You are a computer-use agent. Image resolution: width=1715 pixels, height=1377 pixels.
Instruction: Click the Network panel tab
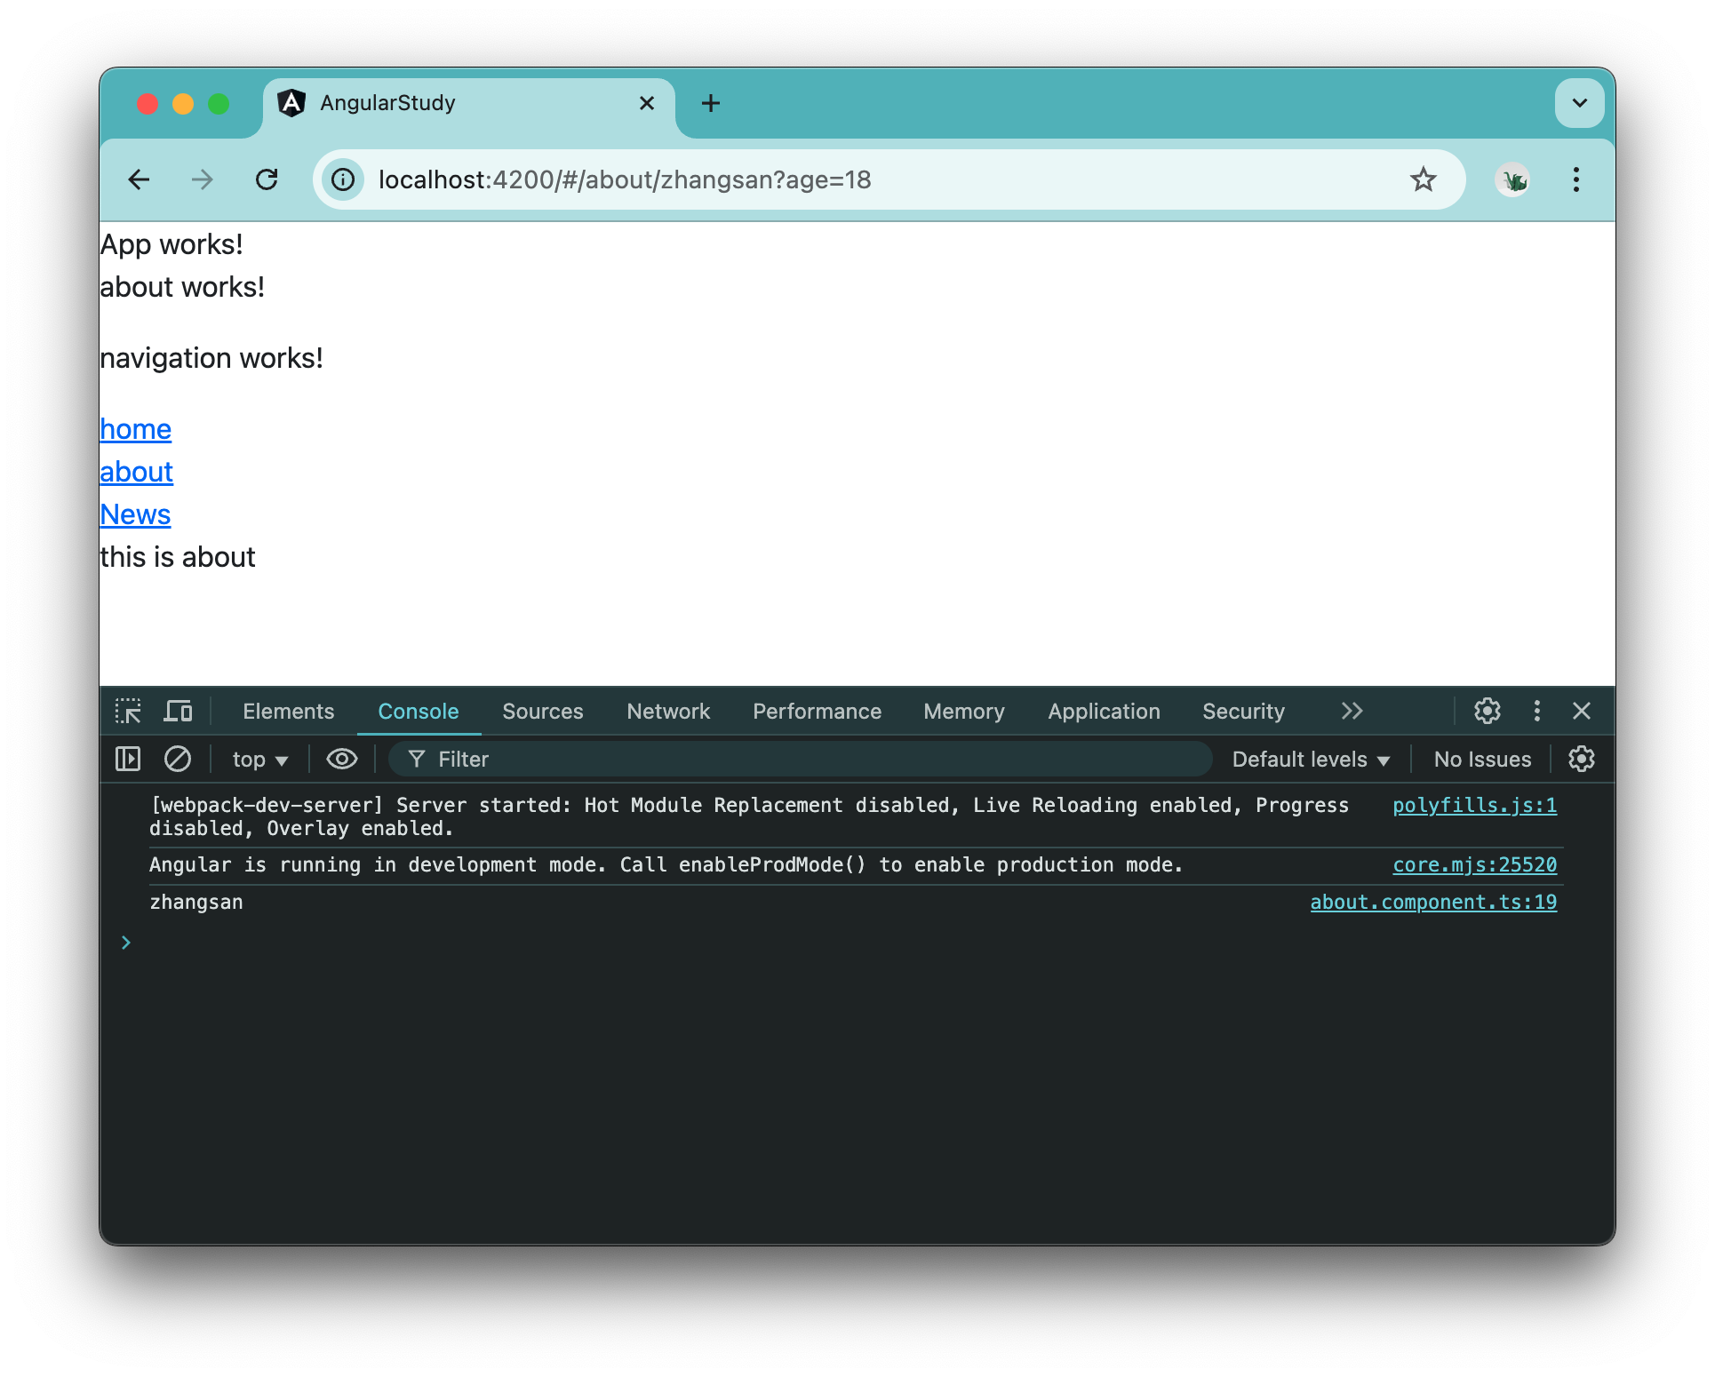(667, 711)
